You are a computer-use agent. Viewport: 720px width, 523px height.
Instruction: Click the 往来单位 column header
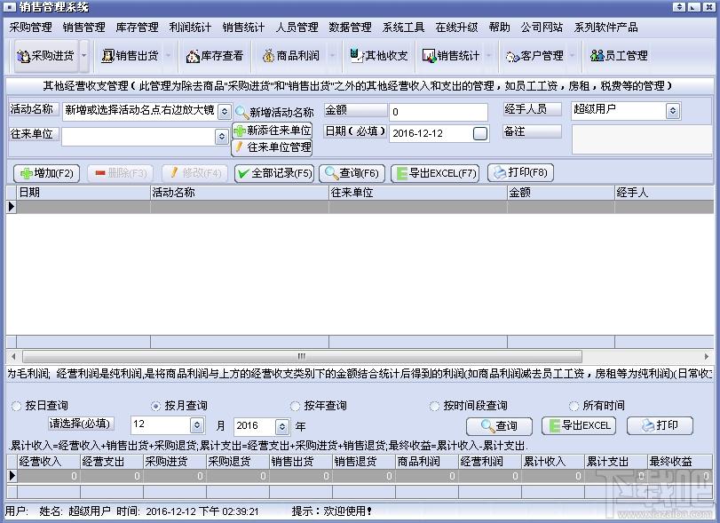coord(418,193)
